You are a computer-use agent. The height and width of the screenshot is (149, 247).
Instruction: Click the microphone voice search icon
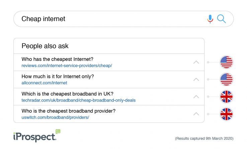(210, 19)
